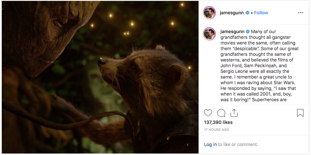Open the 17 HOURS AGO timestamp
311x155 pixels.
point(217,130)
